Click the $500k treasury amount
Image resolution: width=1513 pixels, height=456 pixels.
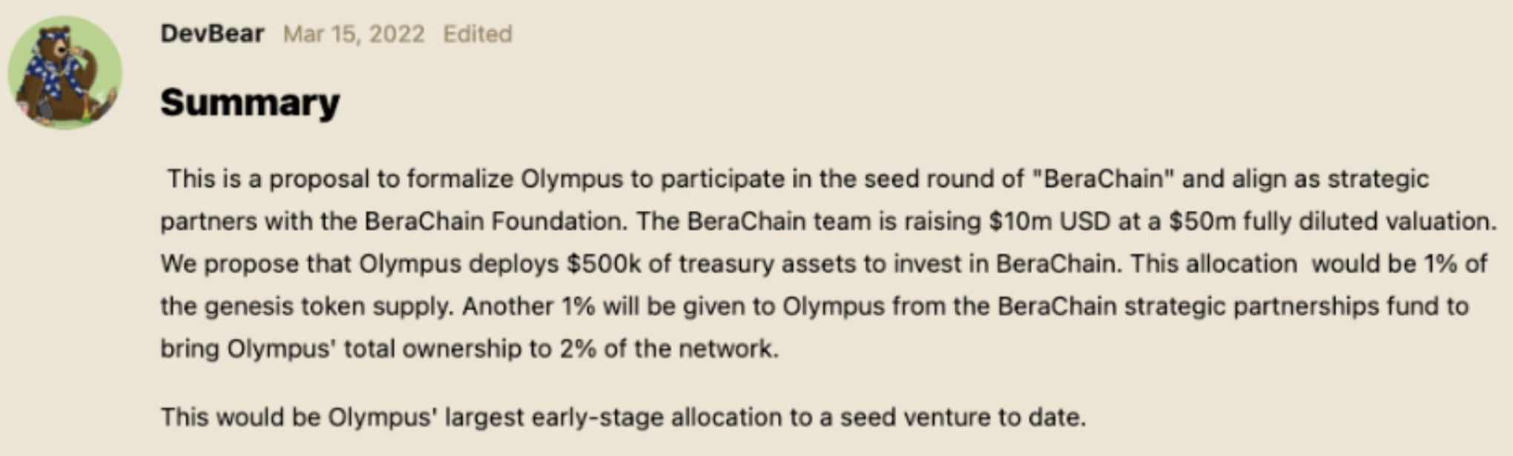604,264
